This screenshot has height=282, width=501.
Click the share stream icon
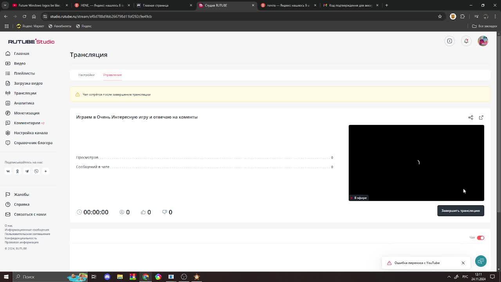471,117
